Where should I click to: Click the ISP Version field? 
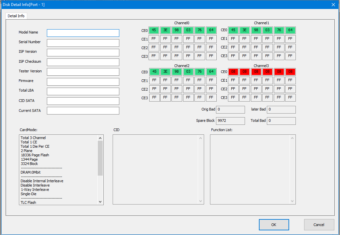[83, 52]
